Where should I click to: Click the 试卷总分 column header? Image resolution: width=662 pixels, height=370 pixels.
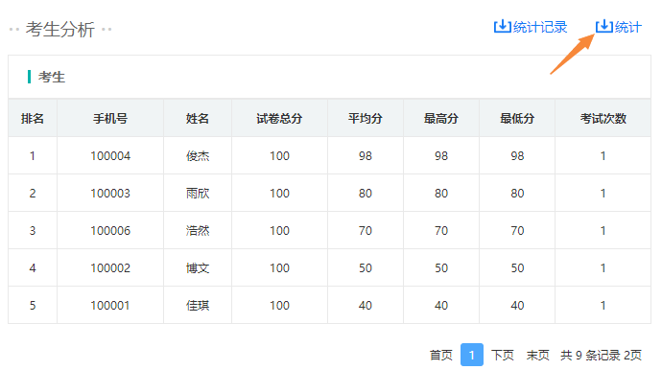(279, 119)
